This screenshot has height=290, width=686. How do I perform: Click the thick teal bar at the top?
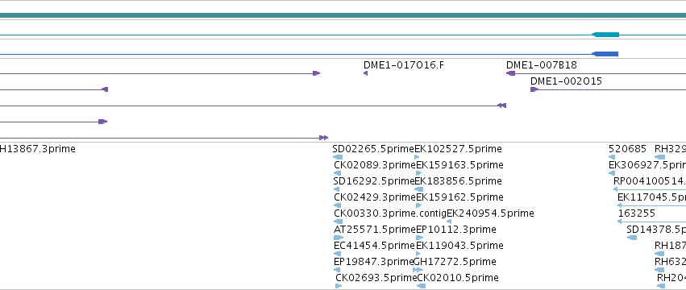[x=343, y=15]
